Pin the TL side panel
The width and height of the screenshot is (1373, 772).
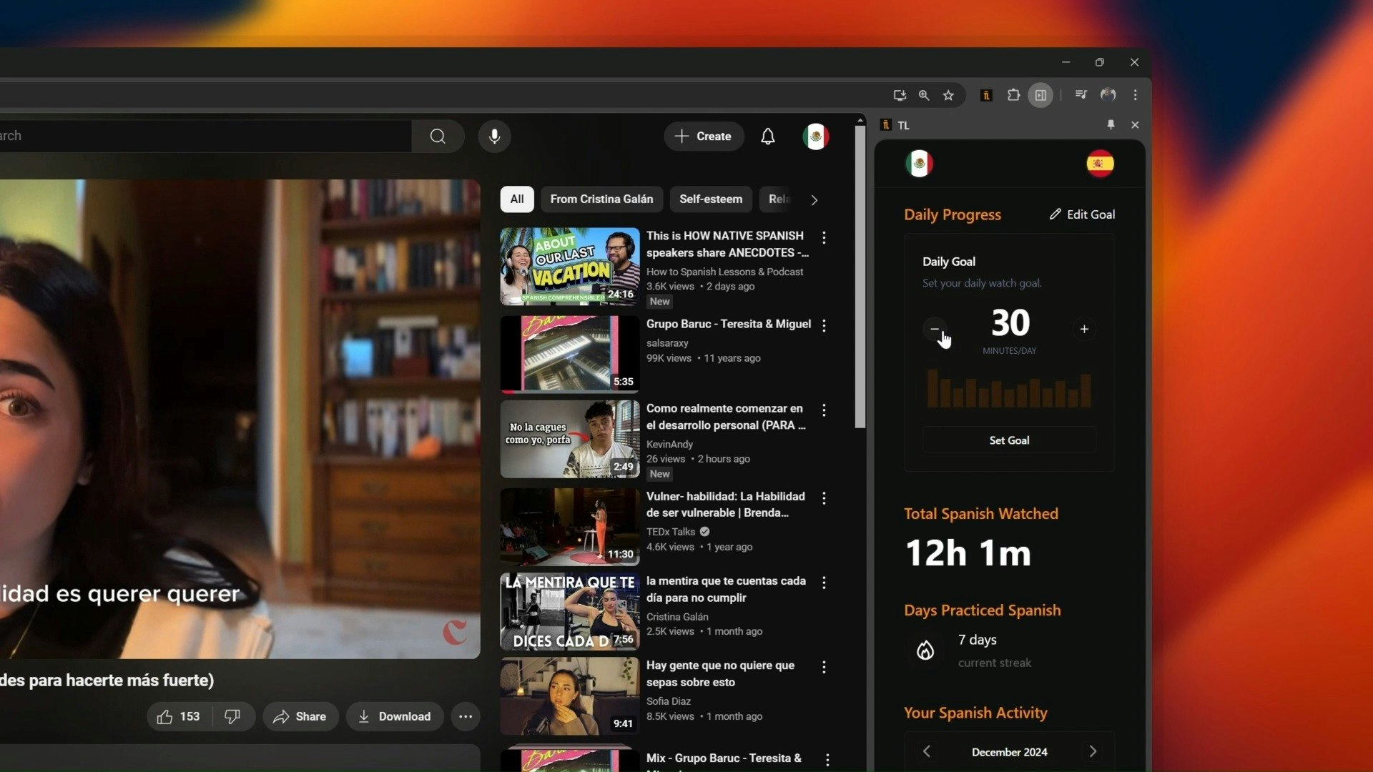click(x=1111, y=124)
